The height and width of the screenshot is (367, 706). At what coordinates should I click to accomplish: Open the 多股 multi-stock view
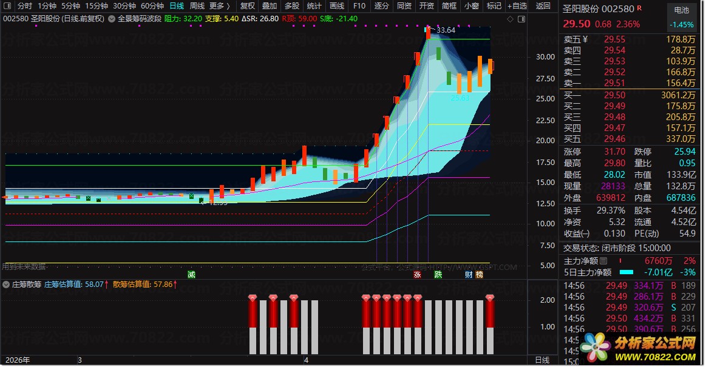[292, 6]
